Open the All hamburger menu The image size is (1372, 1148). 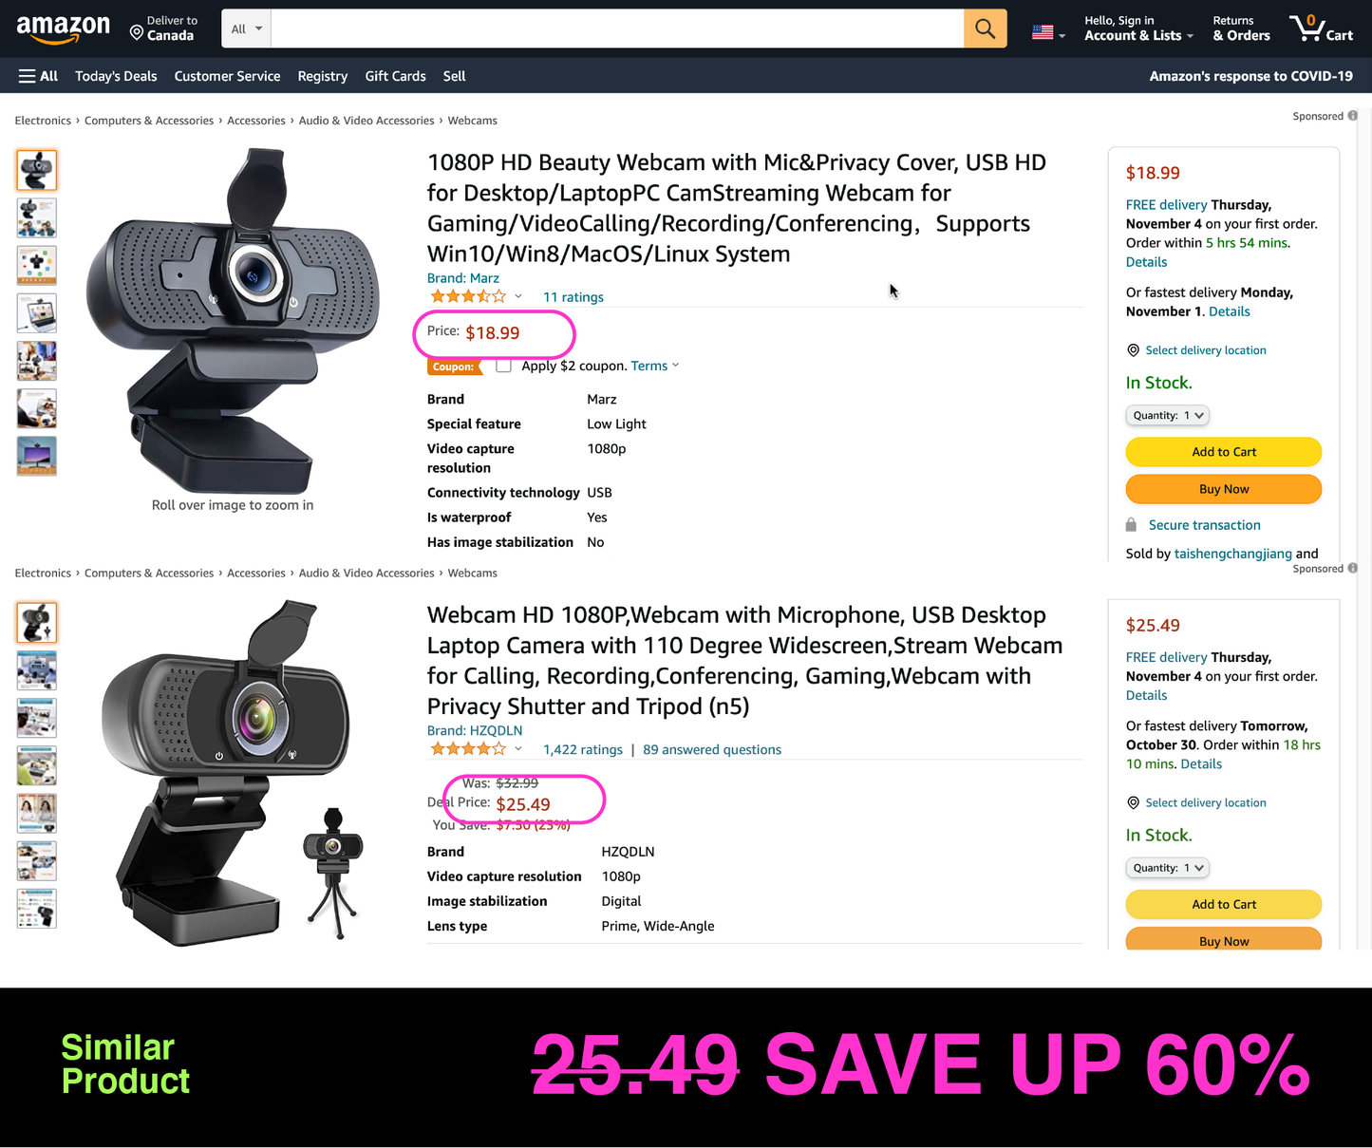pyautogui.click(x=38, y=76)
